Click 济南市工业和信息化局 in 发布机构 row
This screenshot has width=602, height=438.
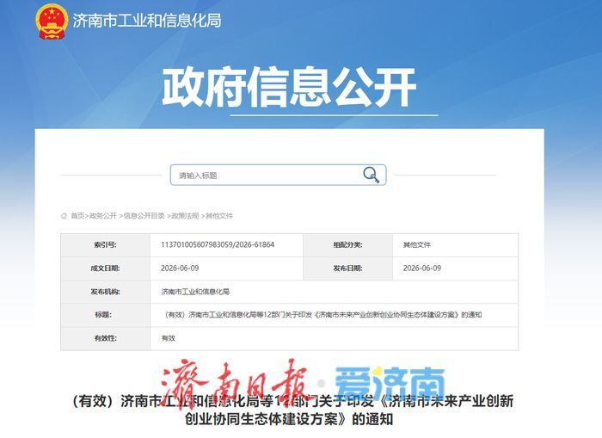point(195,292)
